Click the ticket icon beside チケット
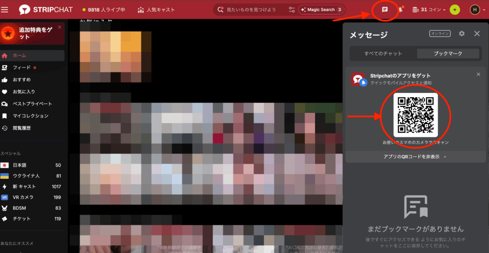The width and height of the screenshot is (489, 253). (x=4, y=219)
